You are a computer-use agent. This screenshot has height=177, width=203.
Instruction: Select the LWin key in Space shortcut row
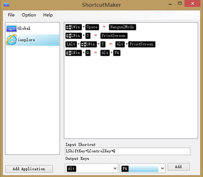click(73, 27)
